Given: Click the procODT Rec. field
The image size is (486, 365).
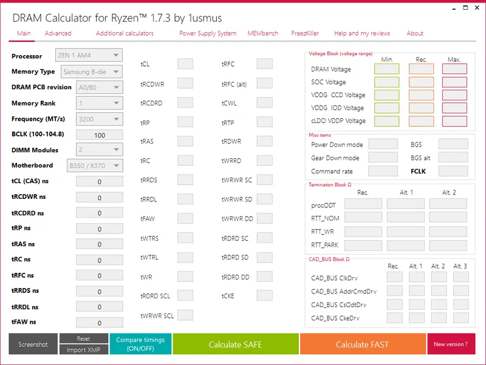Looking at the screenshot, I should pyautogui.click(x=363, y=204).
